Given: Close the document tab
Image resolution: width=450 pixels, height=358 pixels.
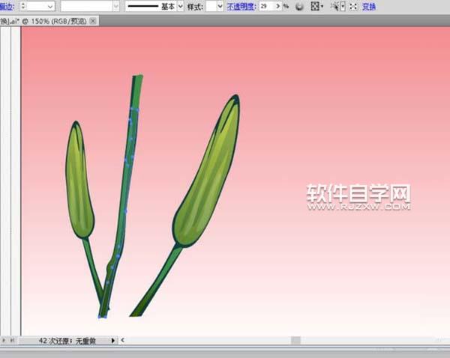Looking at the screenshot, I should 93,21.
